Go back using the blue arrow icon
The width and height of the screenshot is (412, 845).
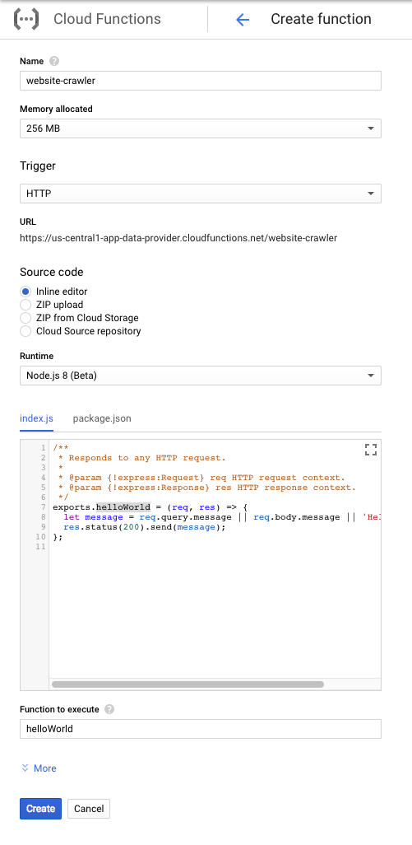click(243, 20)
